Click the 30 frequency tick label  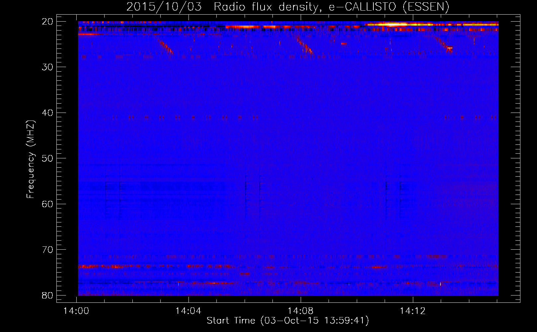point(47,67)
